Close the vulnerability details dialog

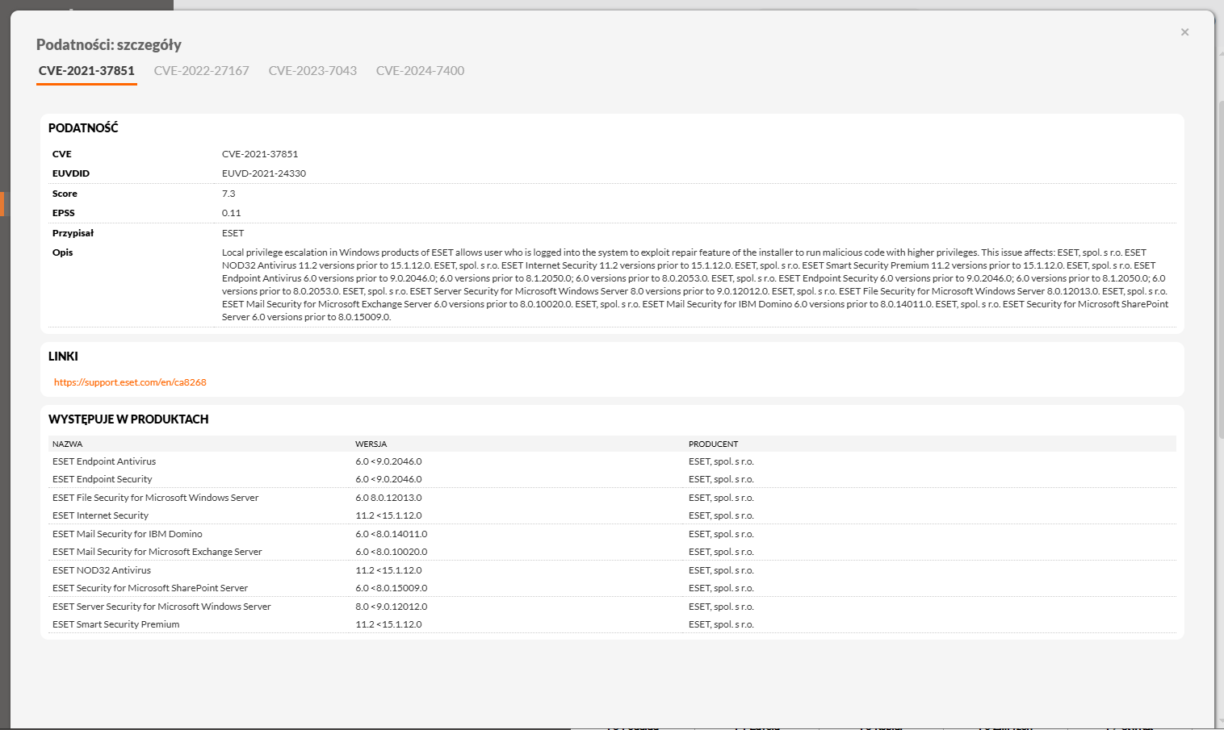point(1184,32)
